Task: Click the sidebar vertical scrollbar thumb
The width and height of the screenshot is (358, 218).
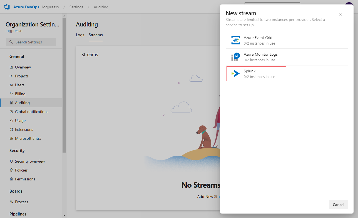Action: (x=64, y=85)
